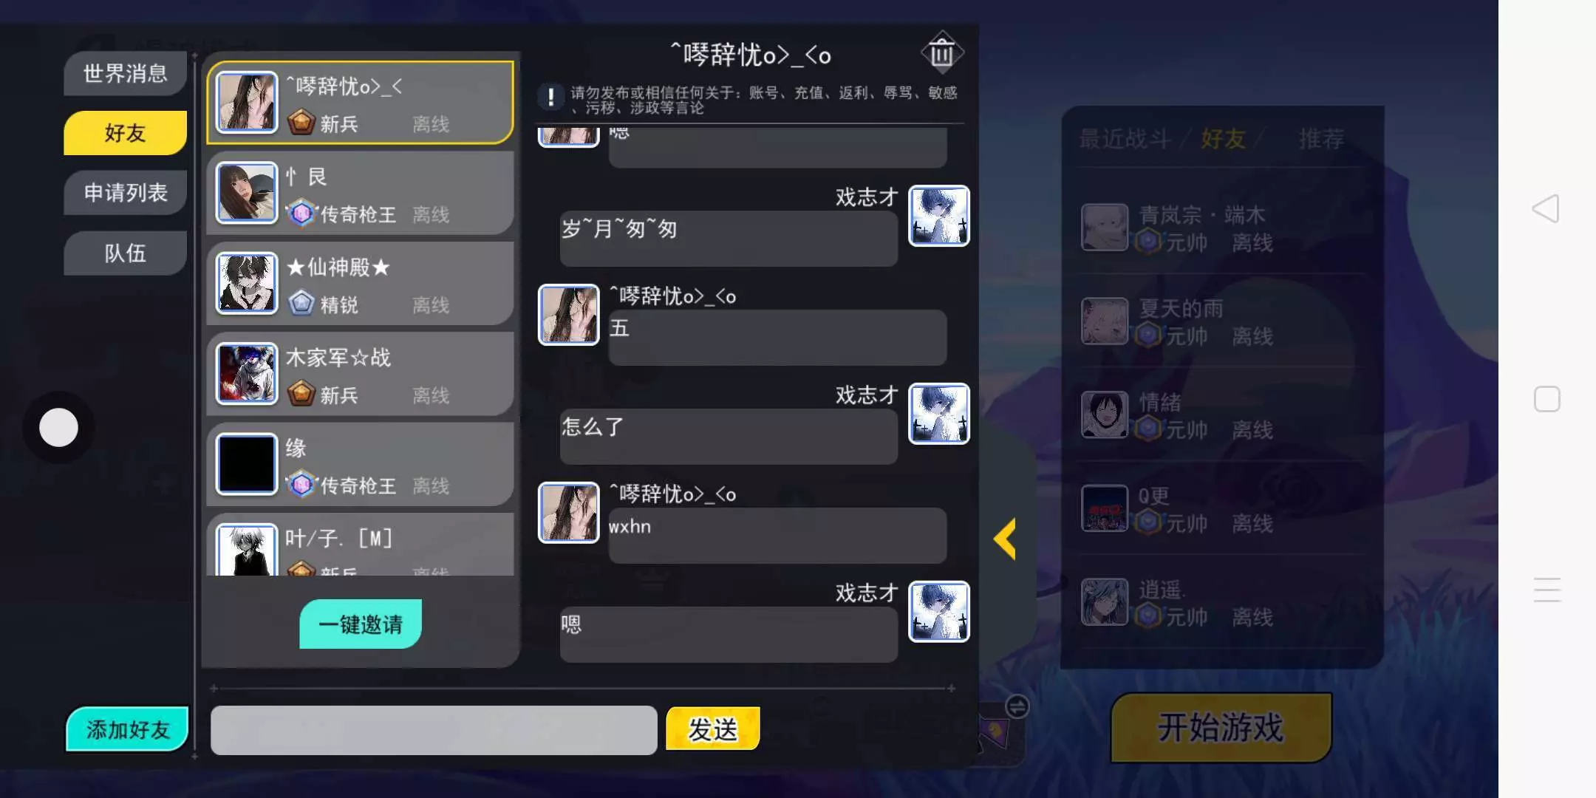Image resolution: width=1596 pixels, height=798 pixels.
Task: Select the 好友 tab in sidebar
Action: pos(125,133)
